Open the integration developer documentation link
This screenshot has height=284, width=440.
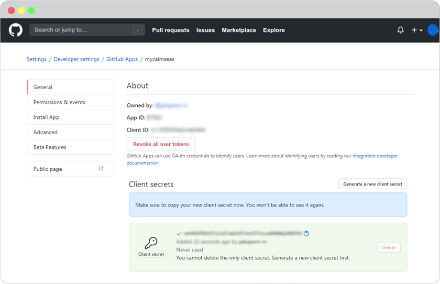tap(375, 156)
